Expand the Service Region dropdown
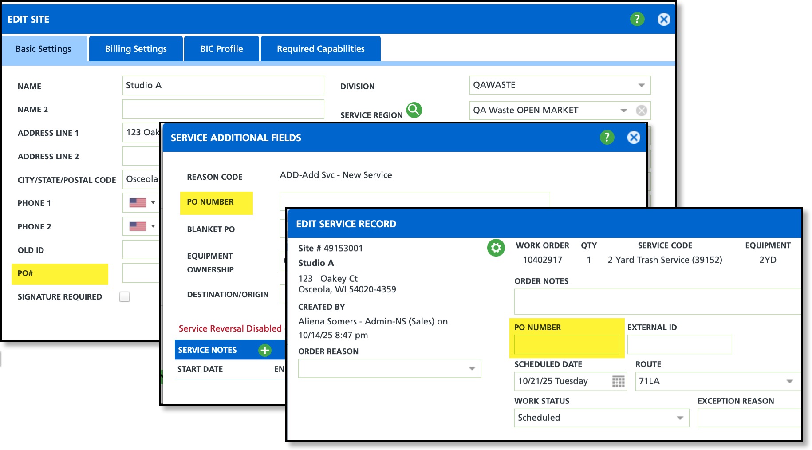 tap(623, 111)
